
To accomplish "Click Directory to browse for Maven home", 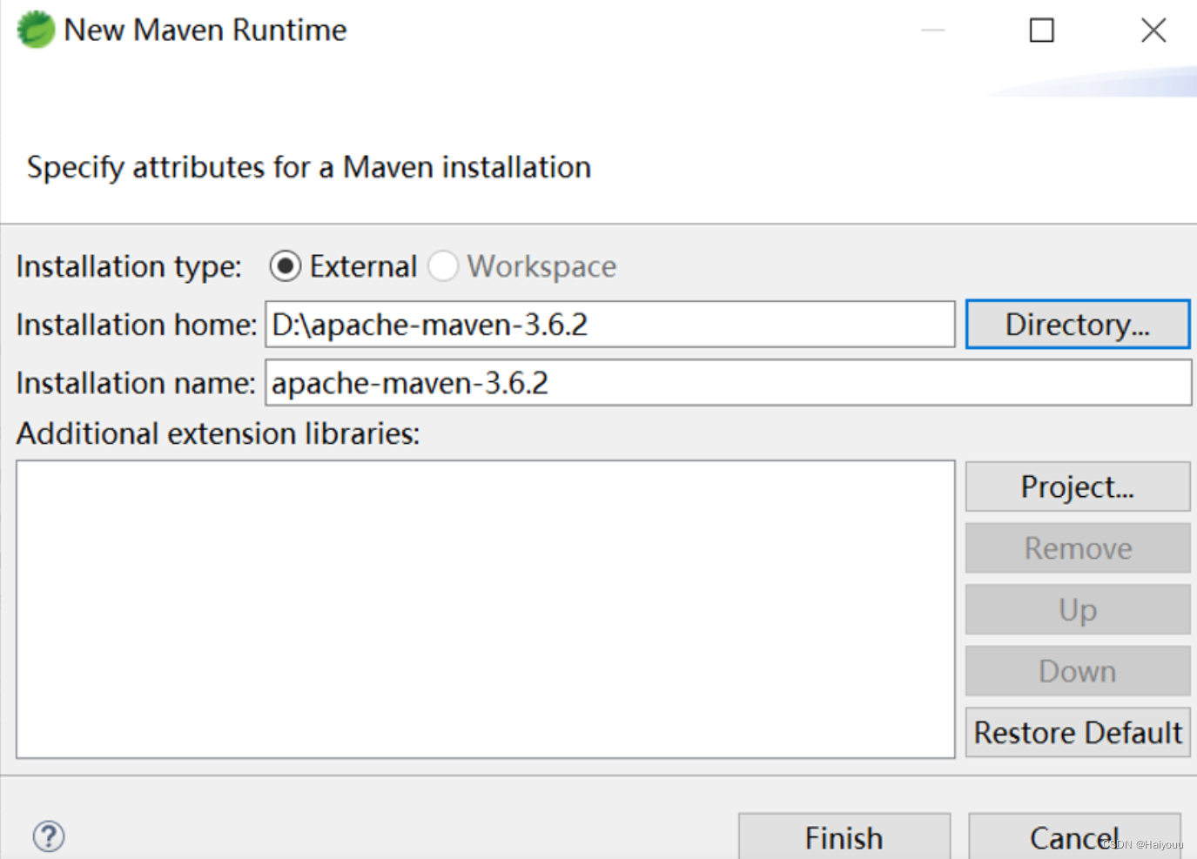I will tap(1077, 324).
